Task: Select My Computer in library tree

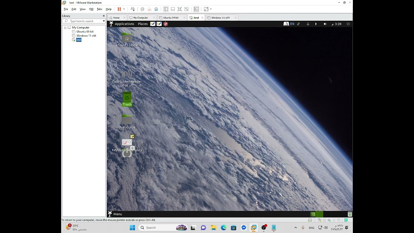Action: pyautogui.click(x=81, y=28)
